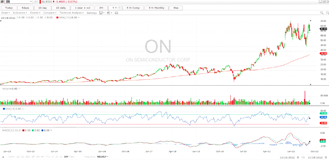Select the 5D range

pyautogui.click(x=23, y=157)
